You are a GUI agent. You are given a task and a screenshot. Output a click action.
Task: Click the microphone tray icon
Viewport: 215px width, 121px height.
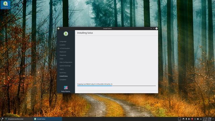(x=189, y=119)
